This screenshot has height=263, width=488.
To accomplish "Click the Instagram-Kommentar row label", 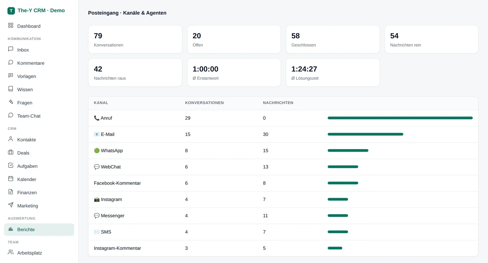I will (117, 248).
